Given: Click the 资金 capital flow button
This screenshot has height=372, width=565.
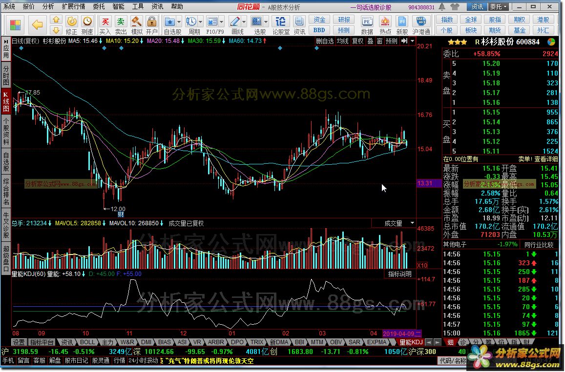Looking at the screenshot, I should point(319,20).
